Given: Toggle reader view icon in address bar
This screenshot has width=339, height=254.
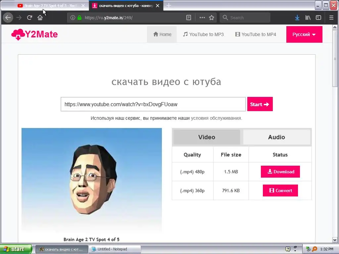Looking at the screenshot, I should 189,18.
